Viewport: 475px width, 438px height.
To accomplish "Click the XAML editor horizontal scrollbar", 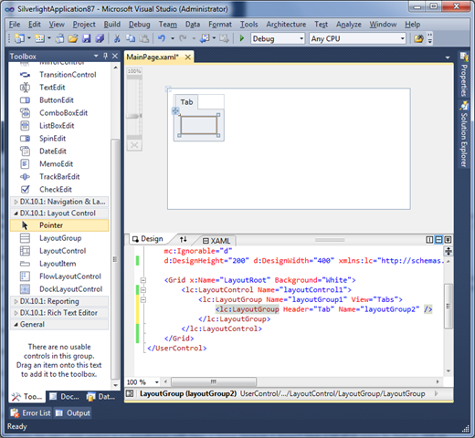I will point(214,381).
